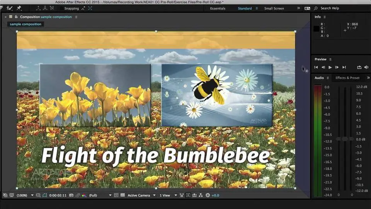371x209 pixels.
Task: Open the composition flowchart icon
Action: tap(201, 195)
